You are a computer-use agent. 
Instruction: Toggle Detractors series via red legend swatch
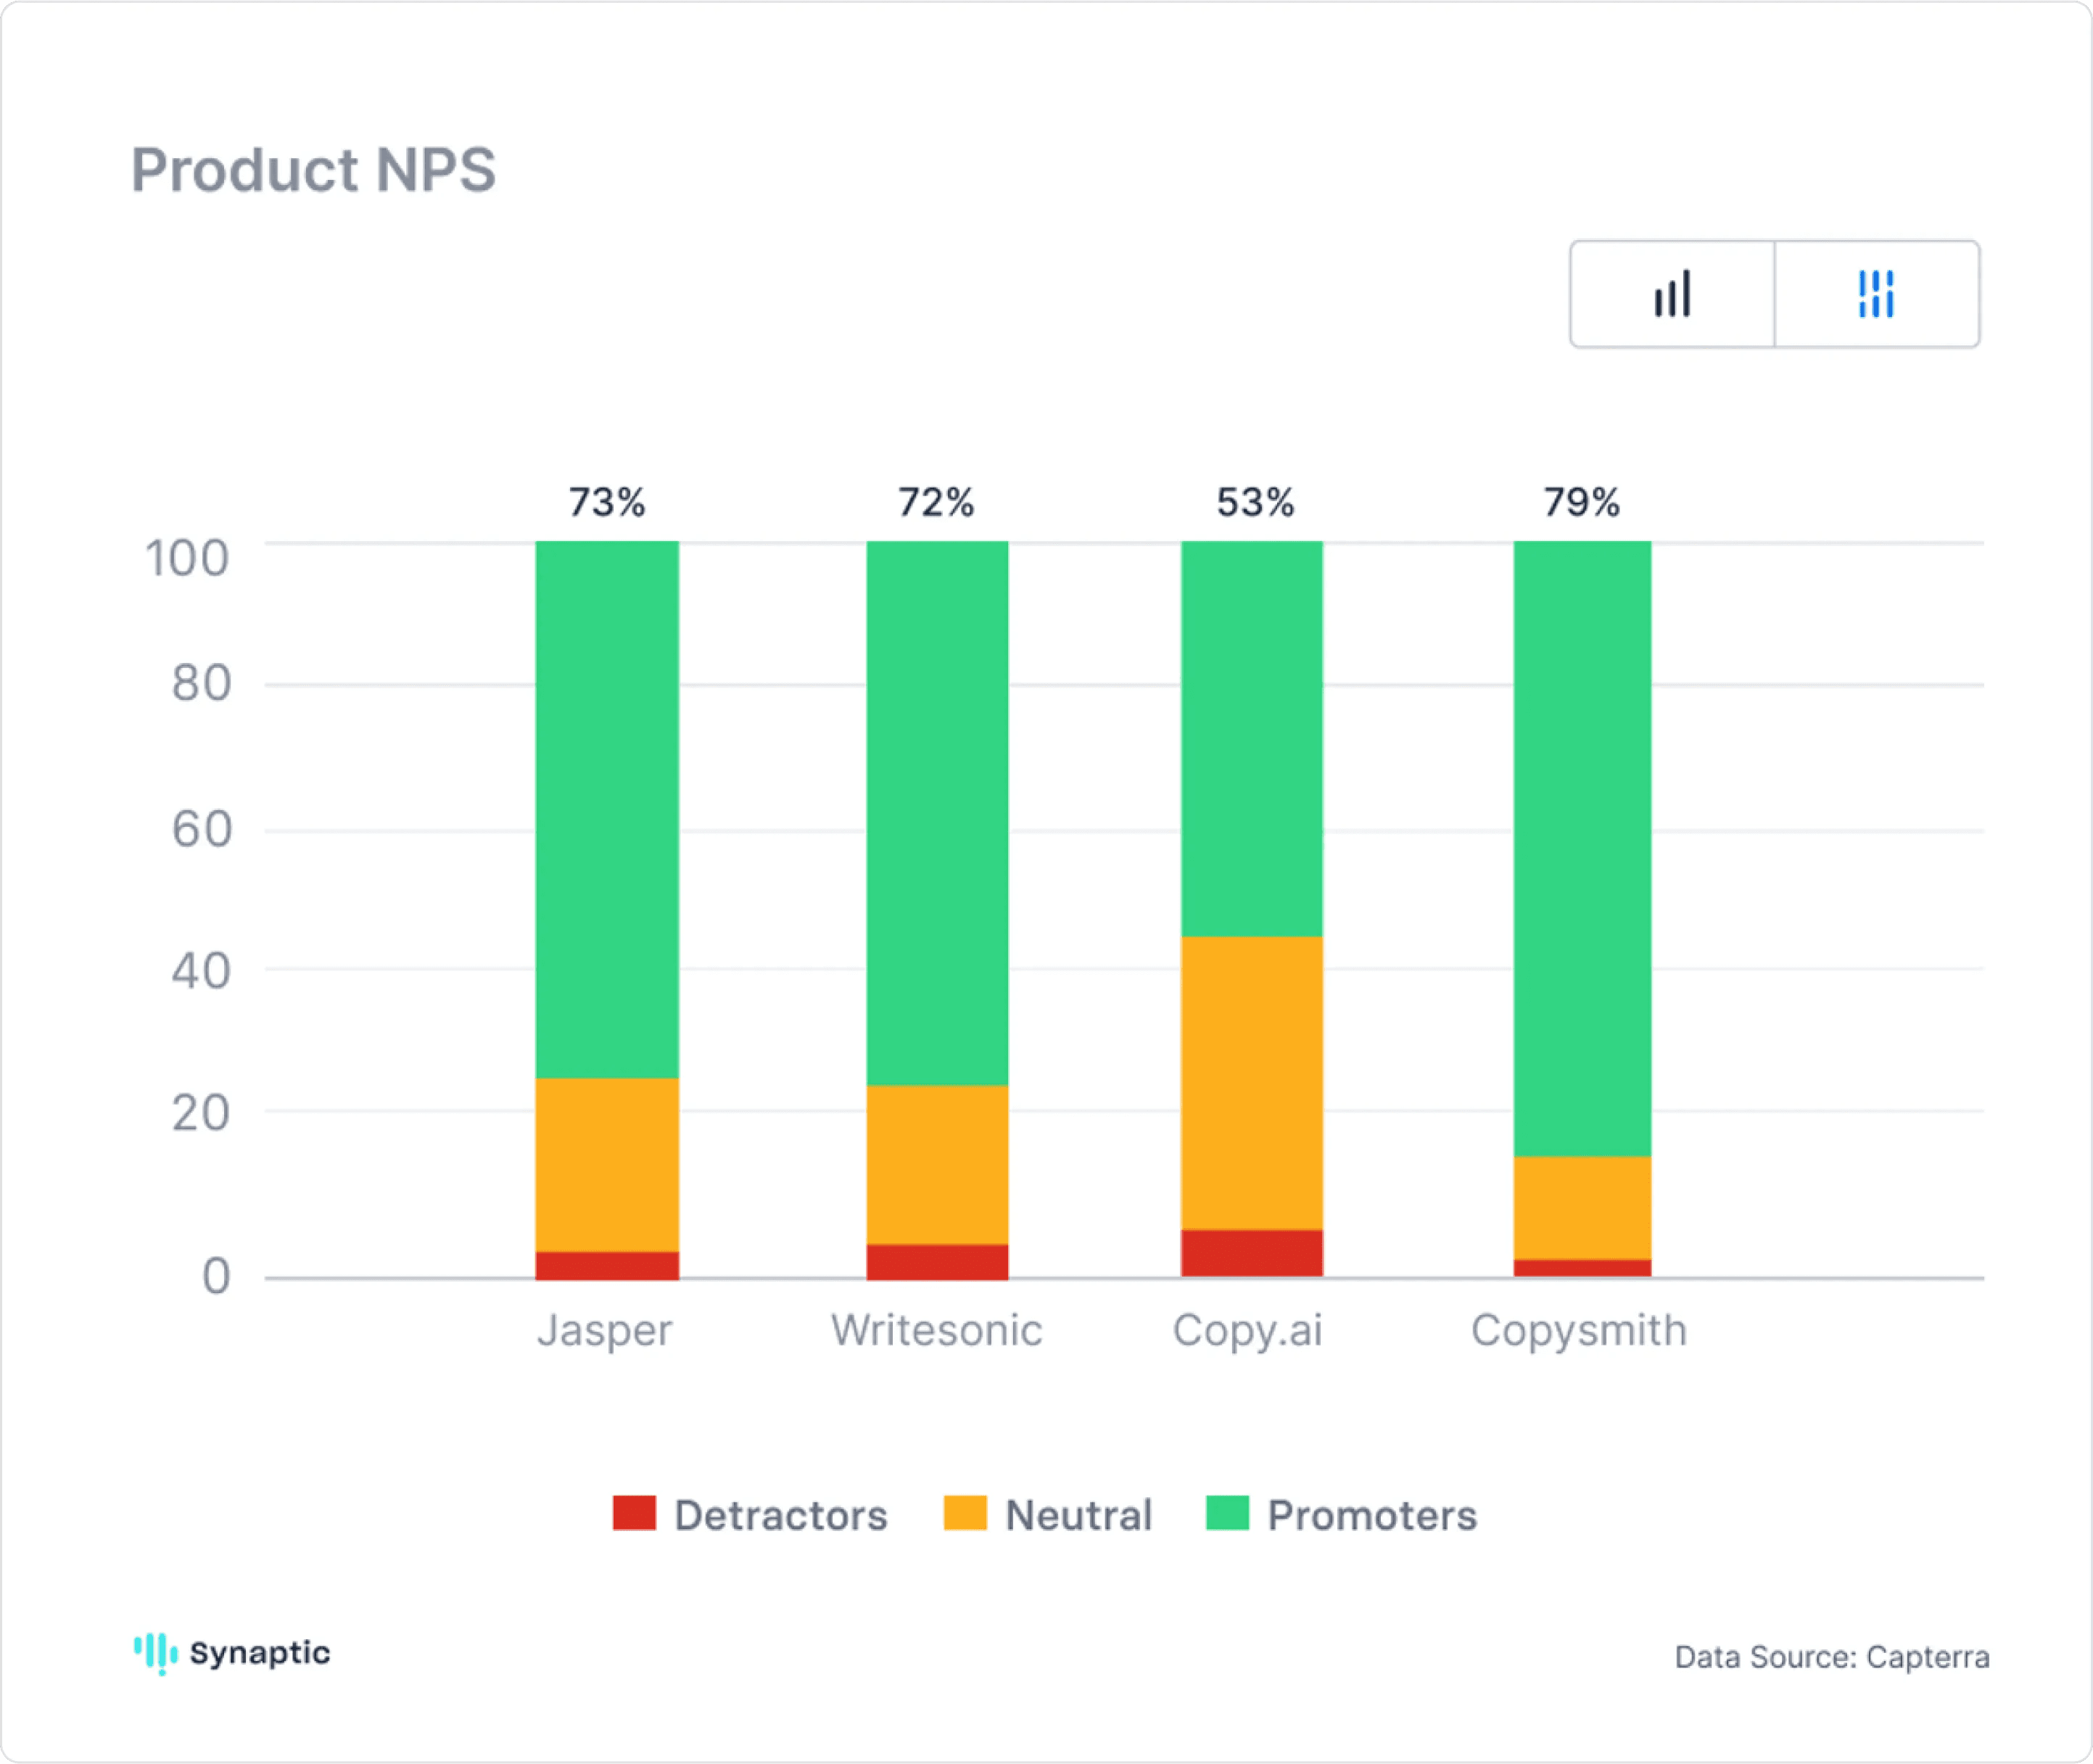point(634,1513)
